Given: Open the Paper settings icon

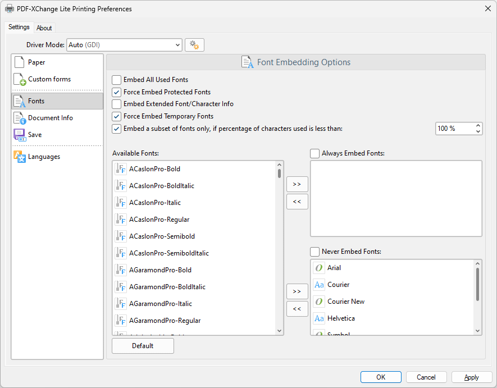Looking at the screenshot, I should [x=19, y=62].
